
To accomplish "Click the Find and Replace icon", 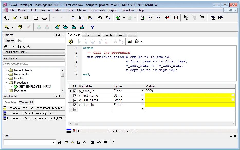I will pos(108,18).
